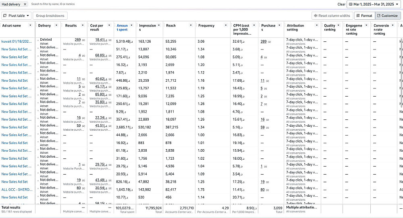The image size is (403, 218).
Task: Open Cost per result column menu arrow
Action: pyautogui.click(x=109, y=25)
